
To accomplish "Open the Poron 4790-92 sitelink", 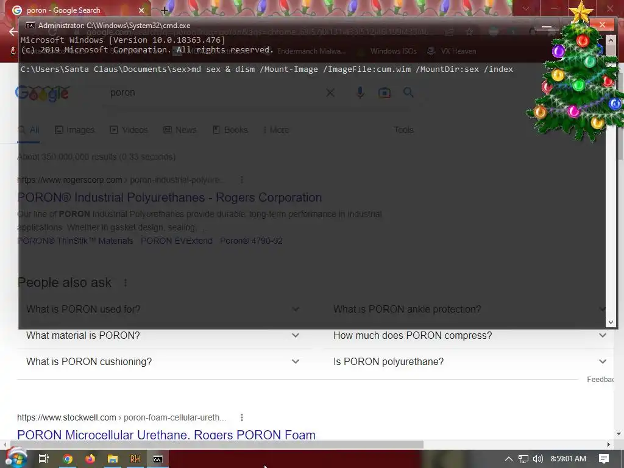I will click(x=251, y=241).
